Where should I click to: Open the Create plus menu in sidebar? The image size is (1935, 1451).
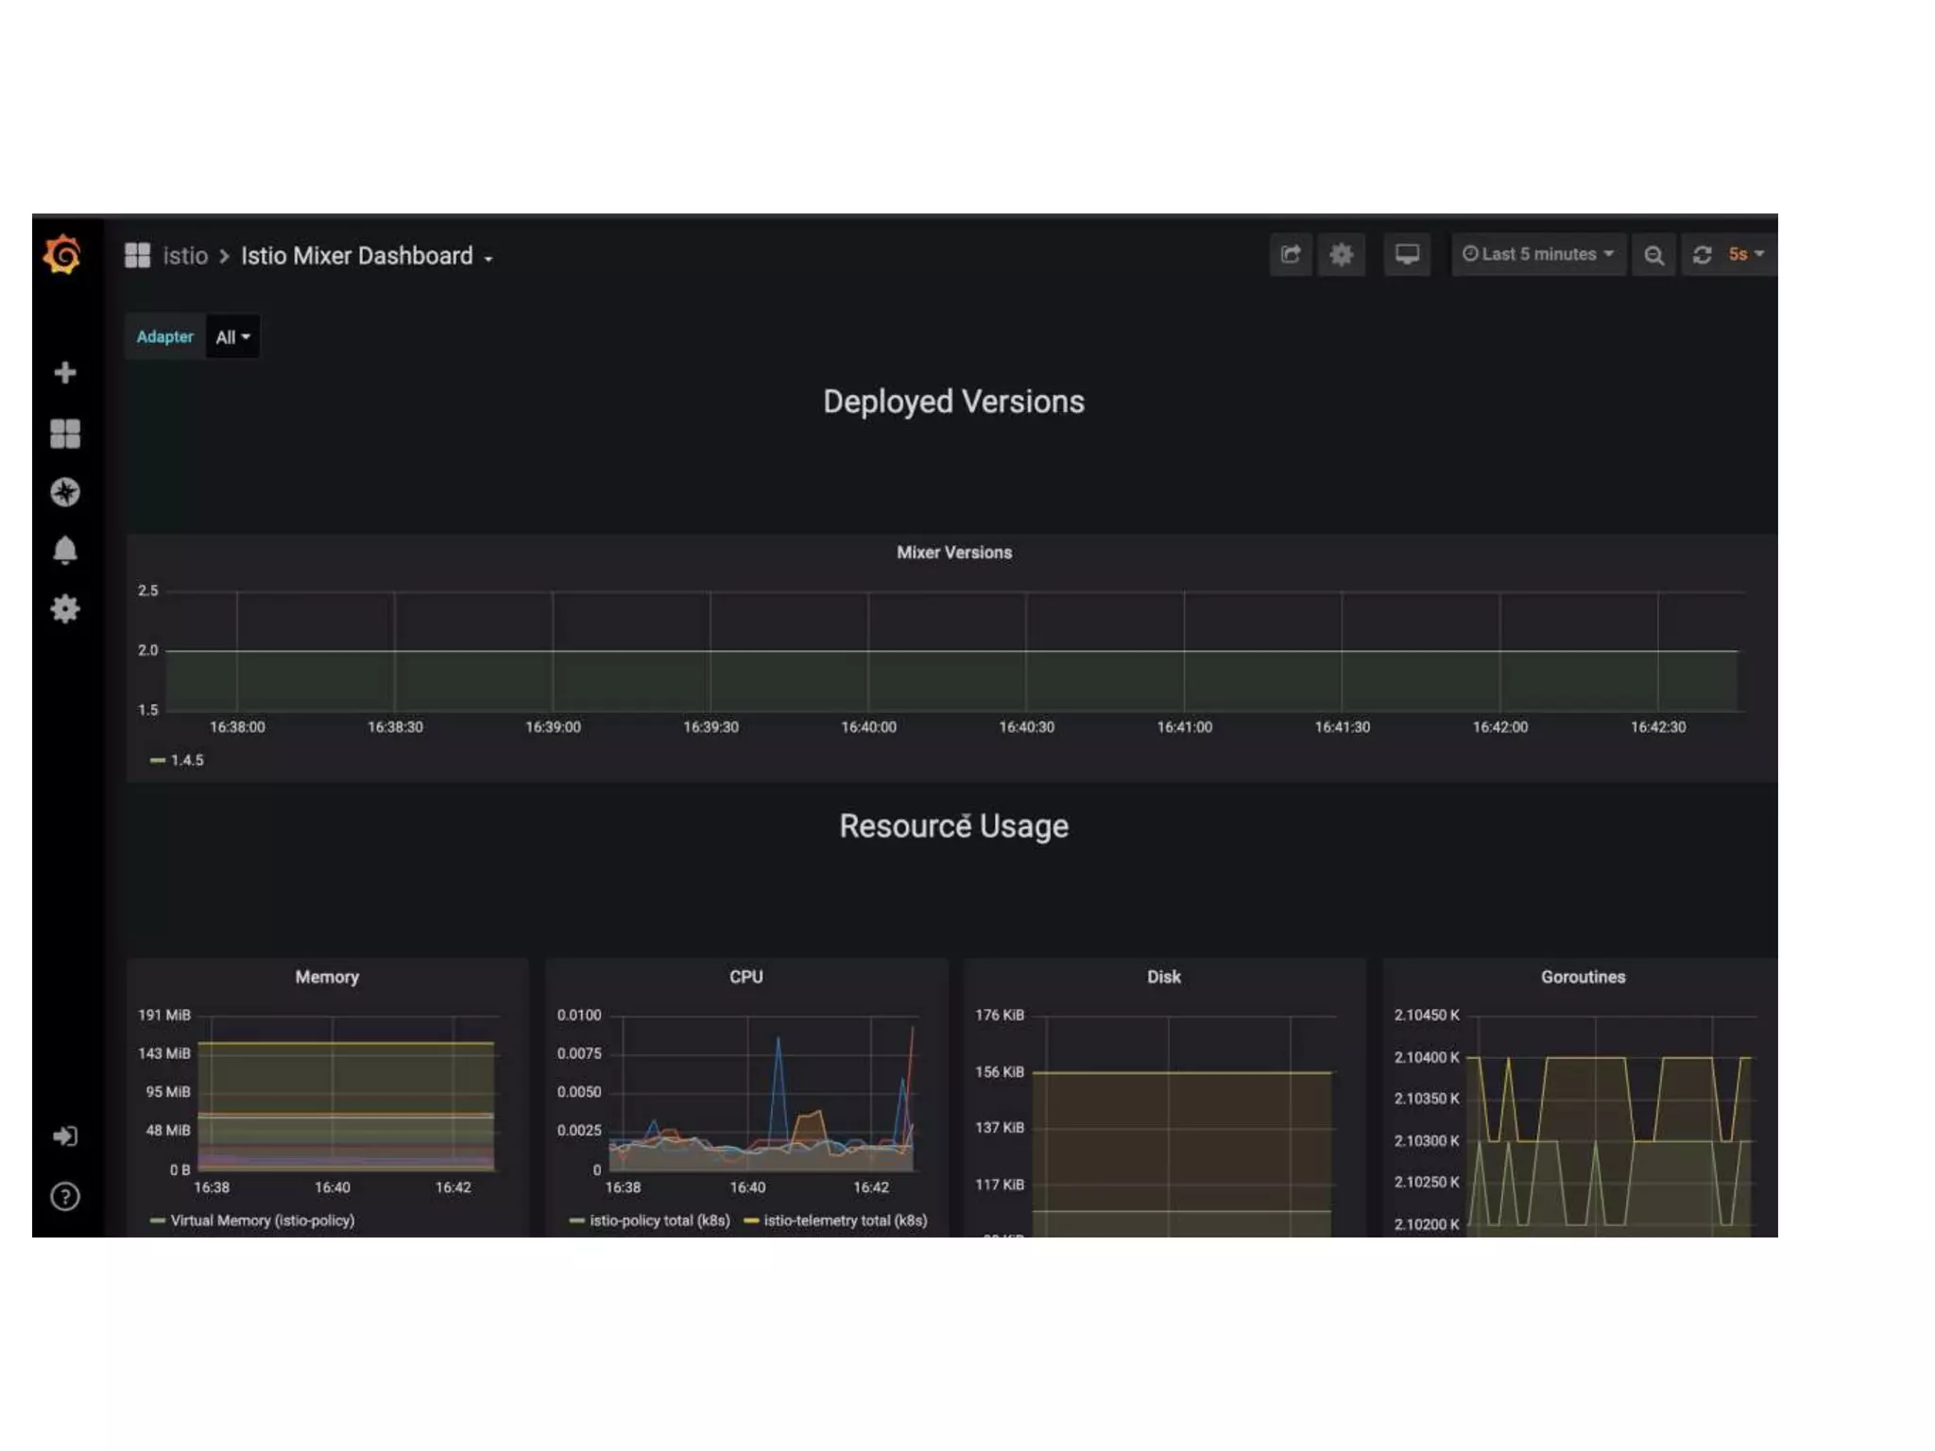point(64,373)
